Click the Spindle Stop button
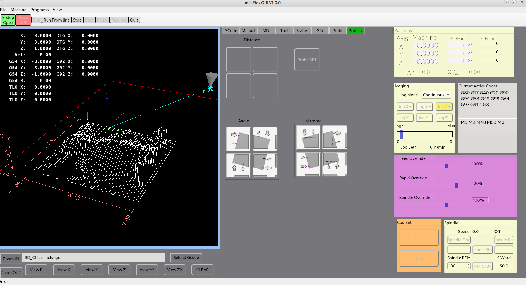This screenshot has width=526, height=285. [483, 250]
